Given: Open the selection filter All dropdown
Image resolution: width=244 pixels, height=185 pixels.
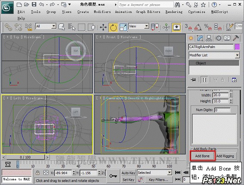Looking at the screenshot, I should pyautogui.click(x=46, y=26).
